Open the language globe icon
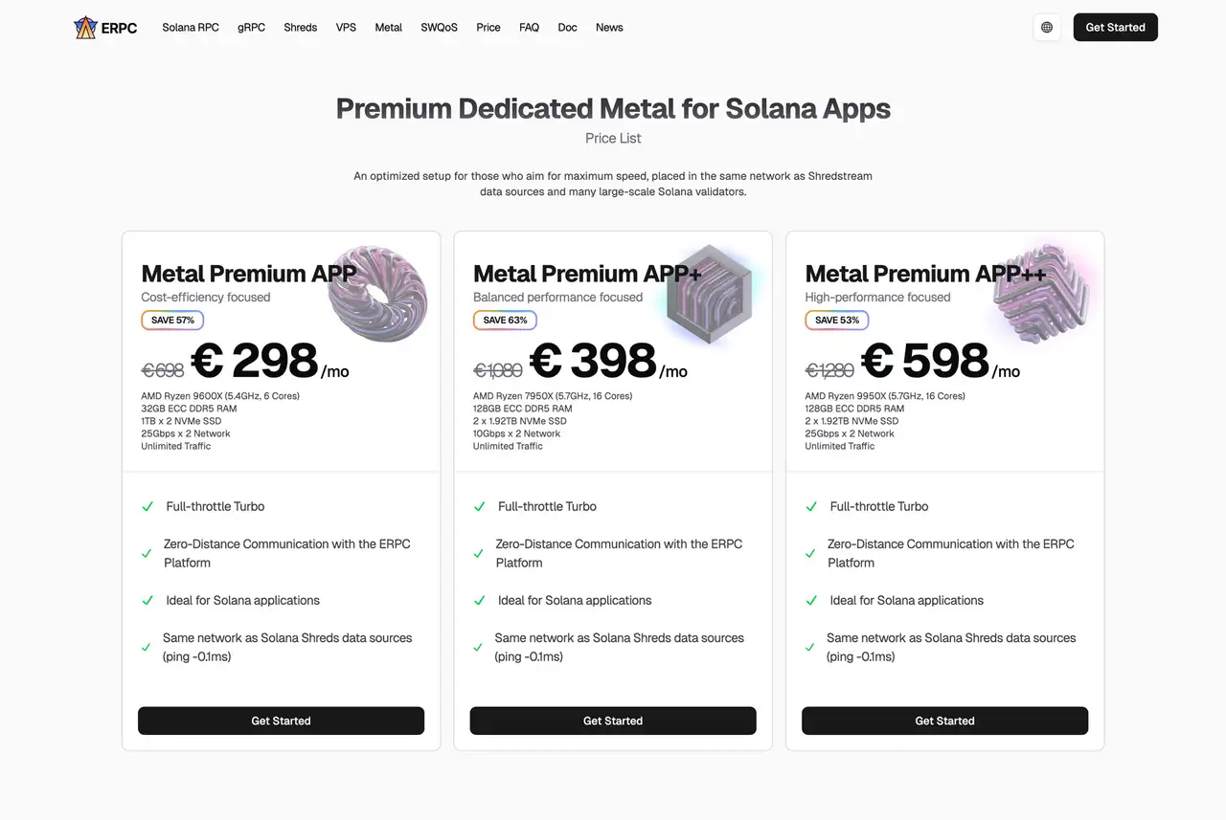Image resolution: width=1226 pixels, height=820 pixels. click(x=1046, y=27)
